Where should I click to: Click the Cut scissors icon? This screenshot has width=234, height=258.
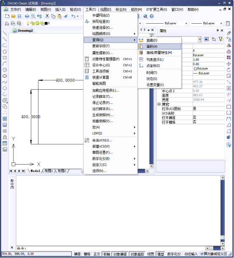click(x=47, y=16)
